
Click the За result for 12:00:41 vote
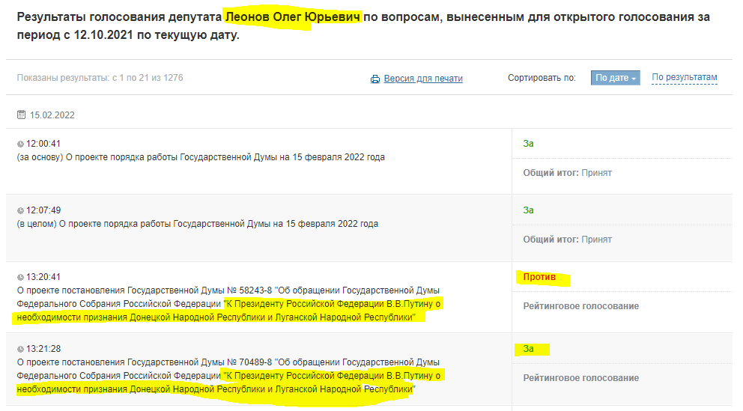click(x=528, y=144)
